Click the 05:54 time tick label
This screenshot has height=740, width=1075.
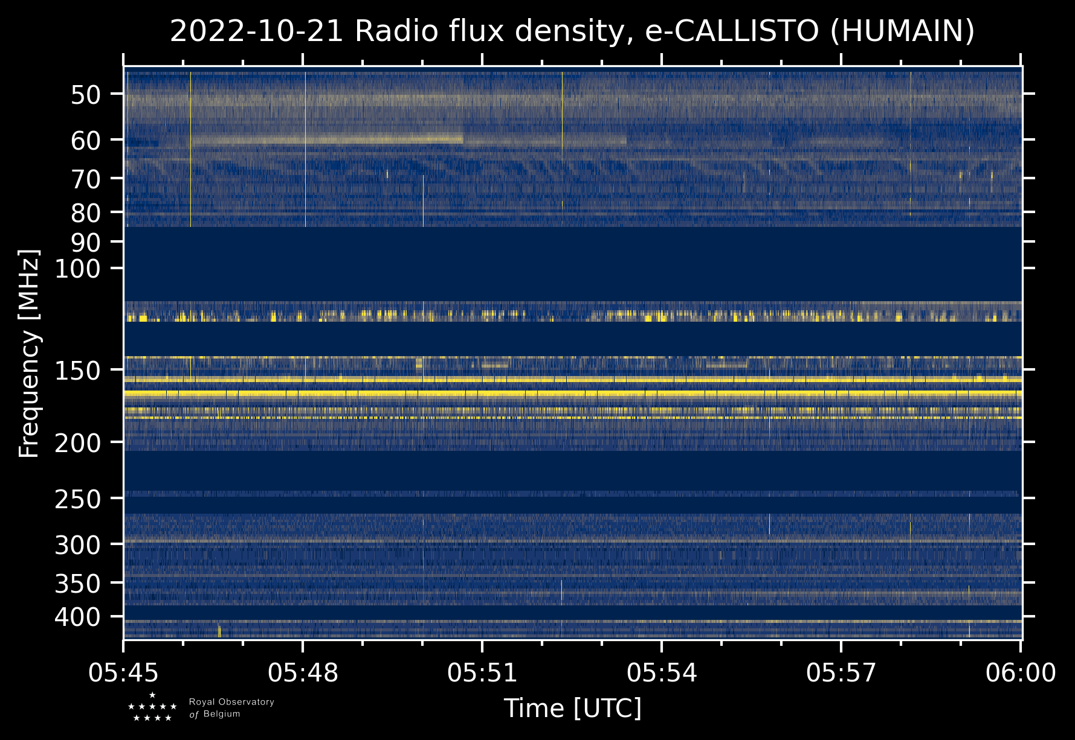pos(662,672)
